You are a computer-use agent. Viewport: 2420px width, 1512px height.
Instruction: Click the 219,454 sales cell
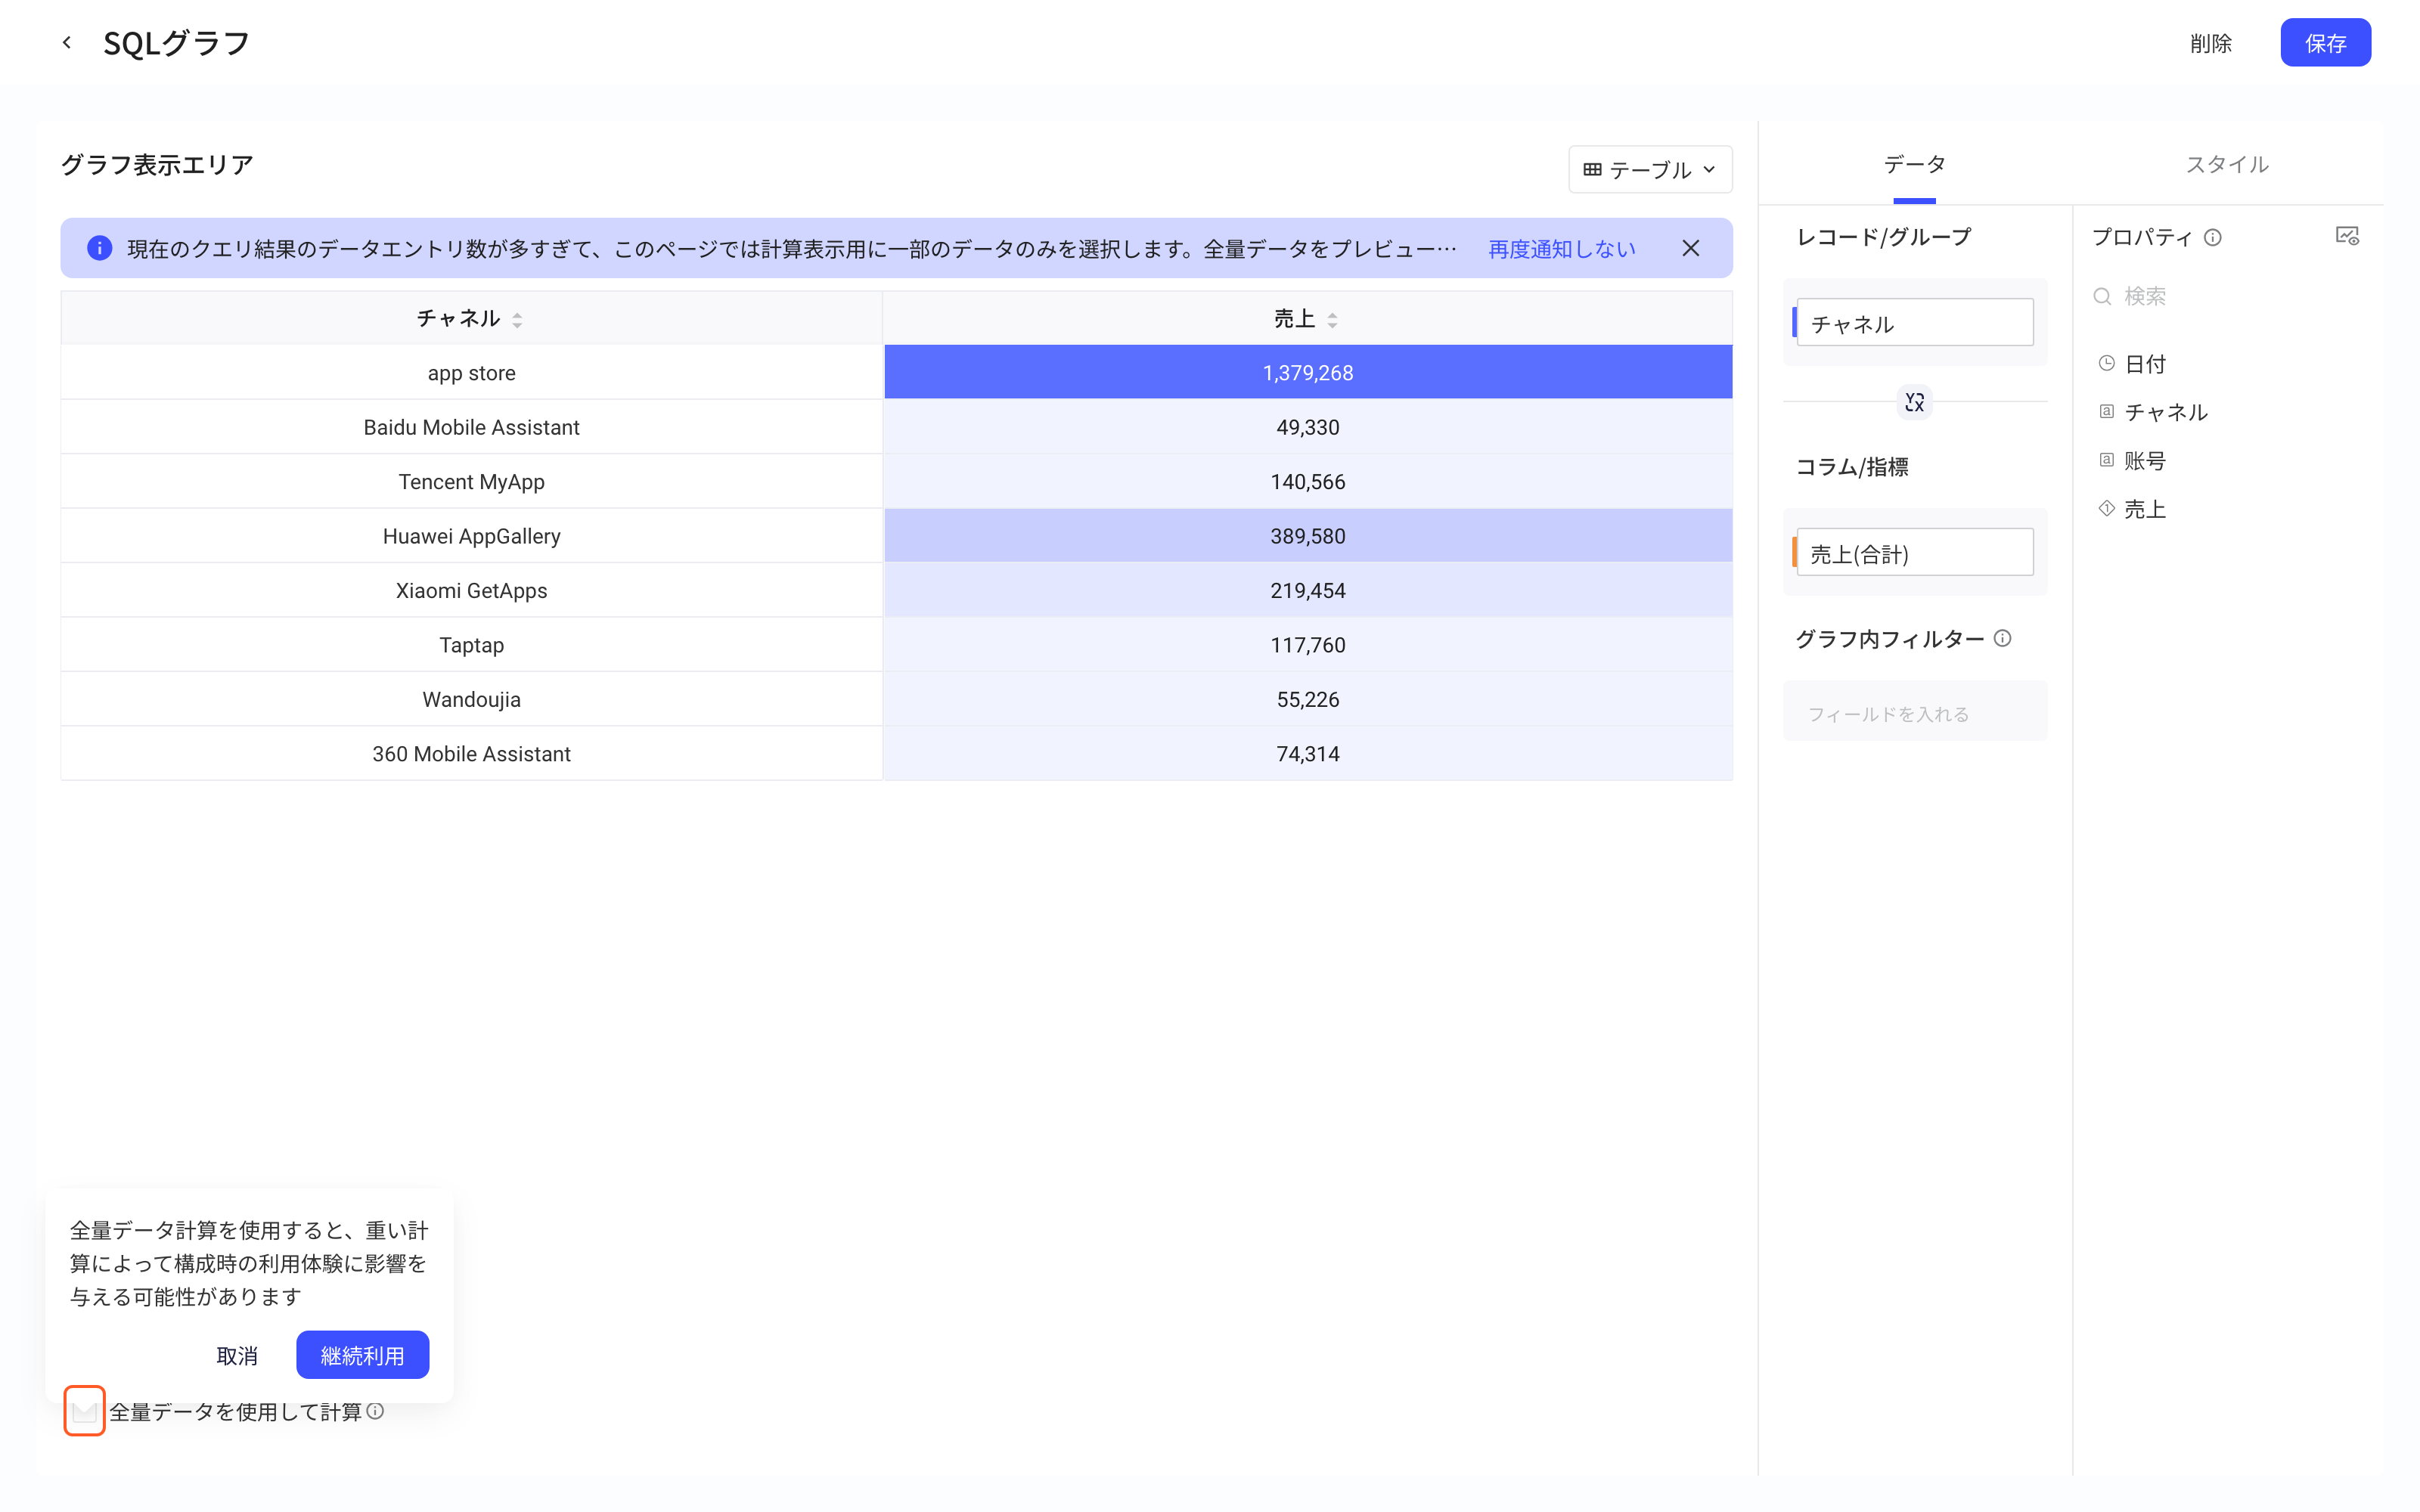click(1307, 591)
